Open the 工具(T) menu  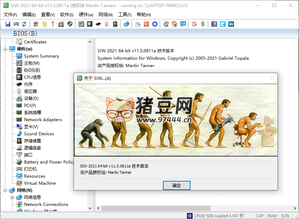pyautogui.click(x=124, y=14)
